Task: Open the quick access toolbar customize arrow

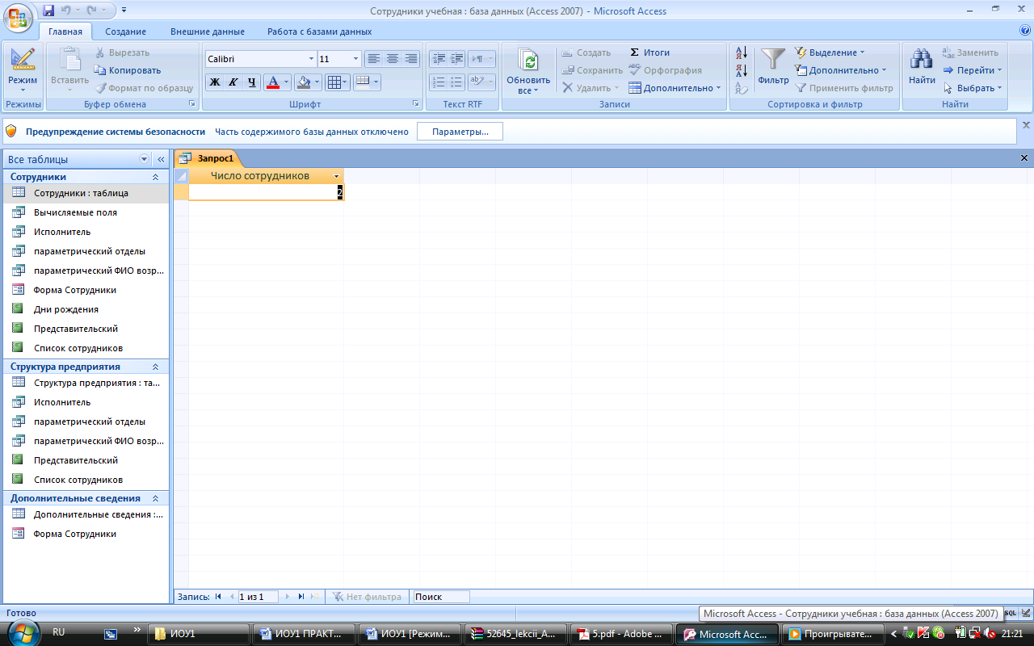Action: pos(123,10)
